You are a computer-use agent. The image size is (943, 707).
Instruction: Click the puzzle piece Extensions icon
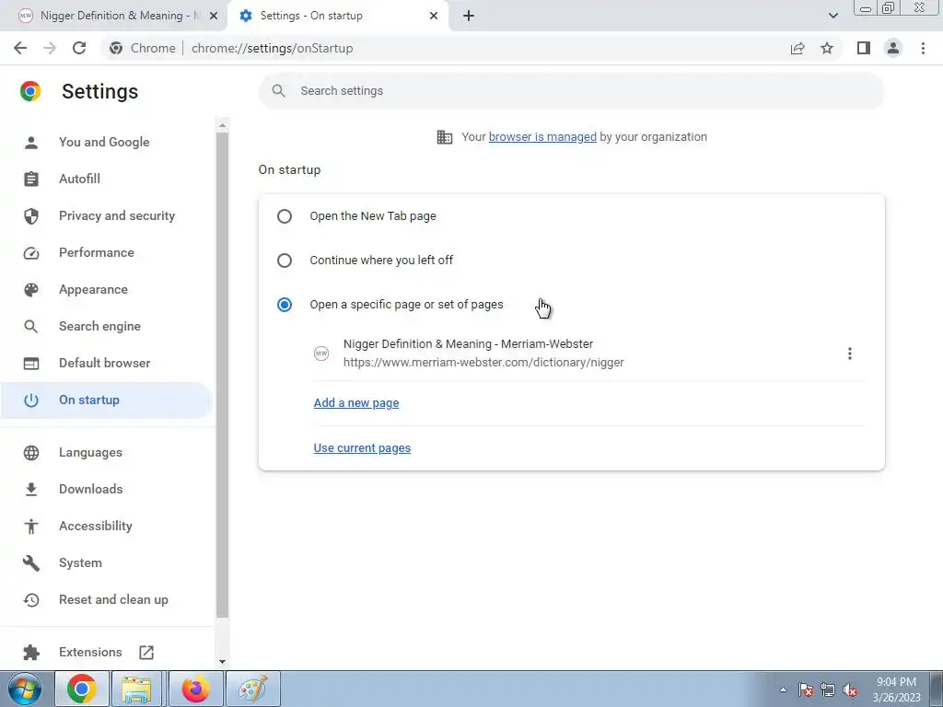point(31,653)
